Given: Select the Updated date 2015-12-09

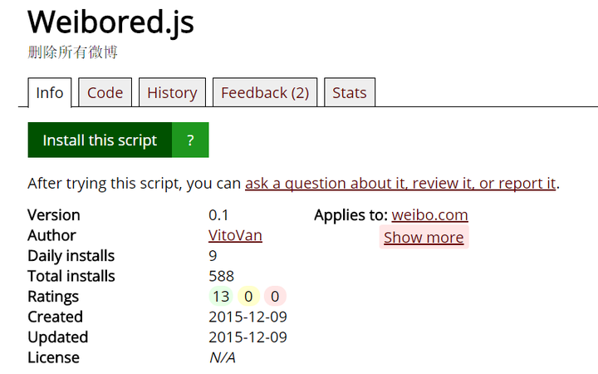Looking at the screenshot, I should coord(248,337).
